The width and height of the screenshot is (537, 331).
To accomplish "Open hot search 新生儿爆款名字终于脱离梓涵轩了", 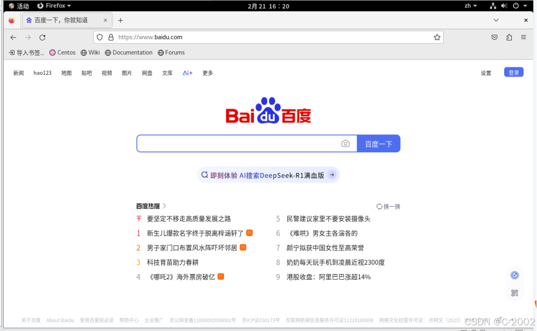I will tap(195, 233).
